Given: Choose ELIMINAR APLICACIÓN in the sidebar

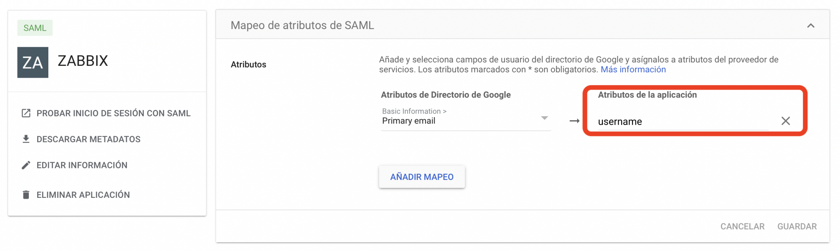Looking at the screenshot, I should (83, 195).
